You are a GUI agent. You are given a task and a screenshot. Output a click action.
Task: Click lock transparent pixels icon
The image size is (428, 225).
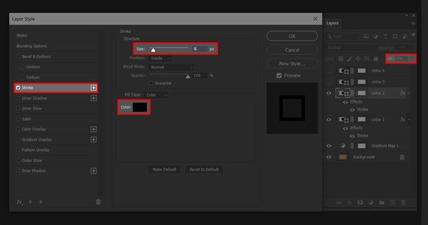point(341,59)
